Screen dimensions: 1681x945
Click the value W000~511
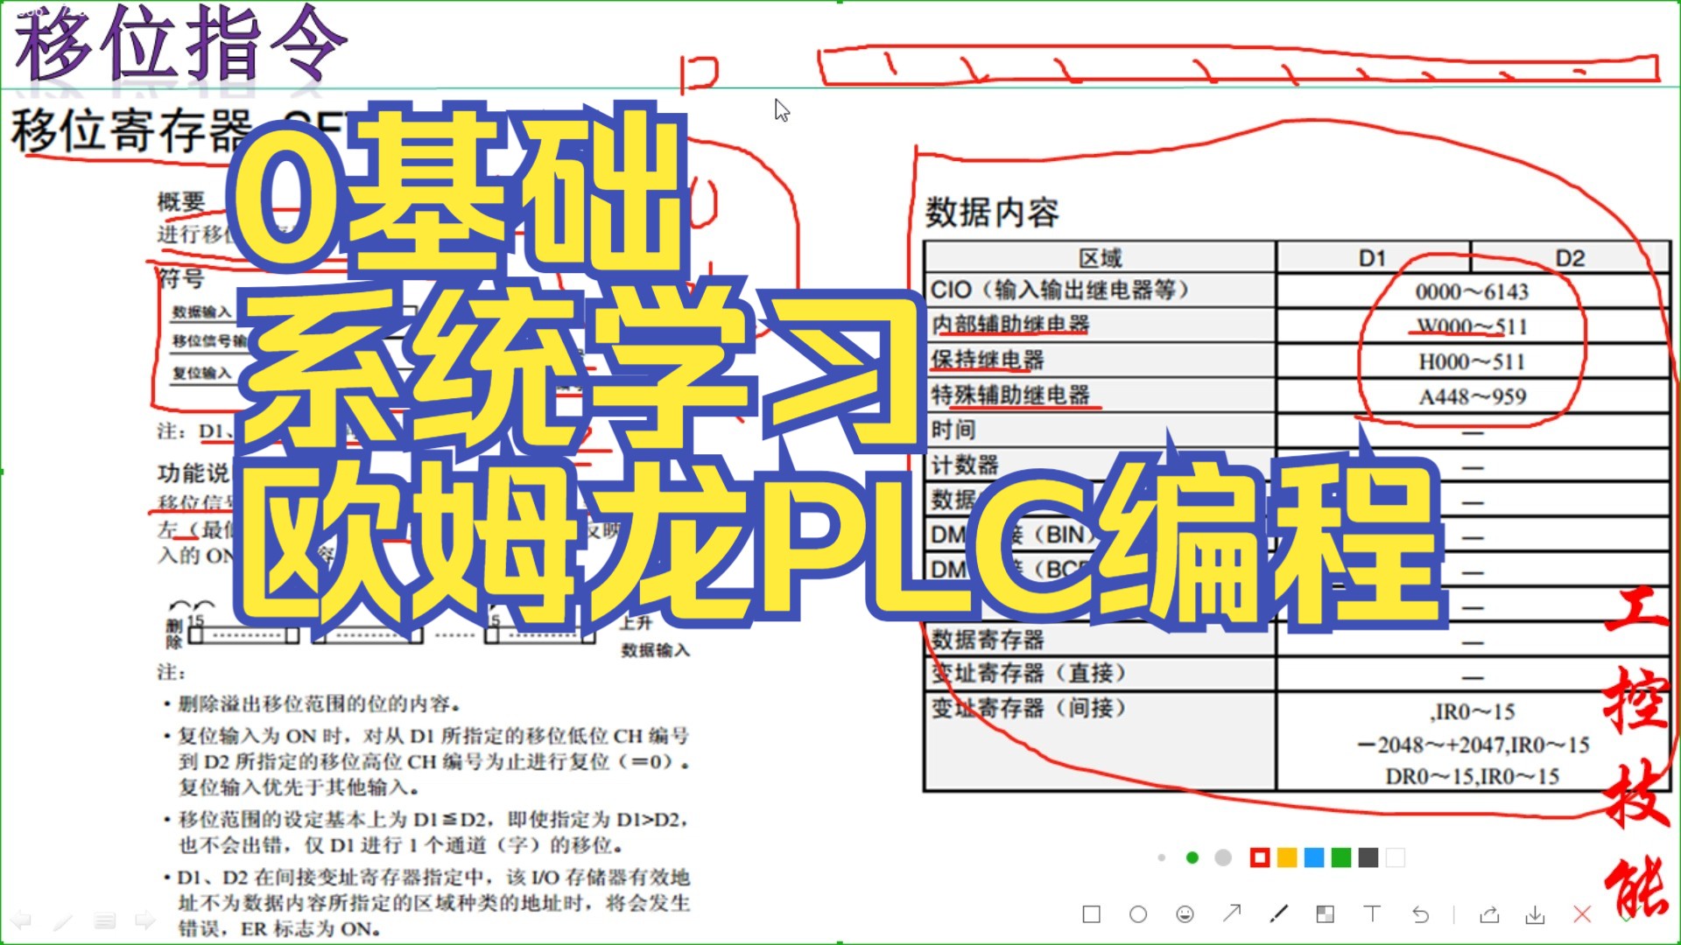tap(1472, 326)
